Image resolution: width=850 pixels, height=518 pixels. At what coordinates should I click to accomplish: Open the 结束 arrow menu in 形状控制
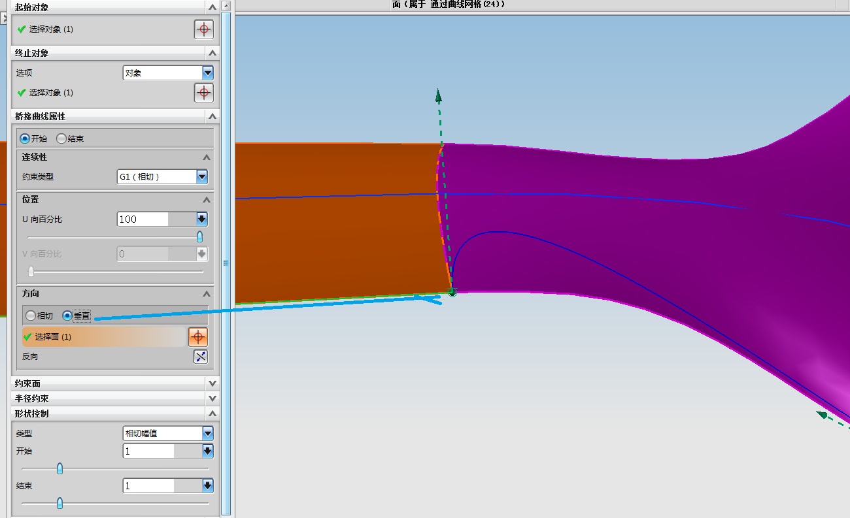coord(208,485)
